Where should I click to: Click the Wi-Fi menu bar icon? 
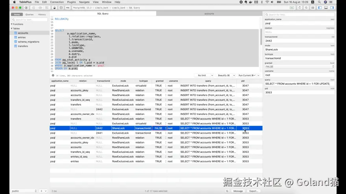pos(267,2)
